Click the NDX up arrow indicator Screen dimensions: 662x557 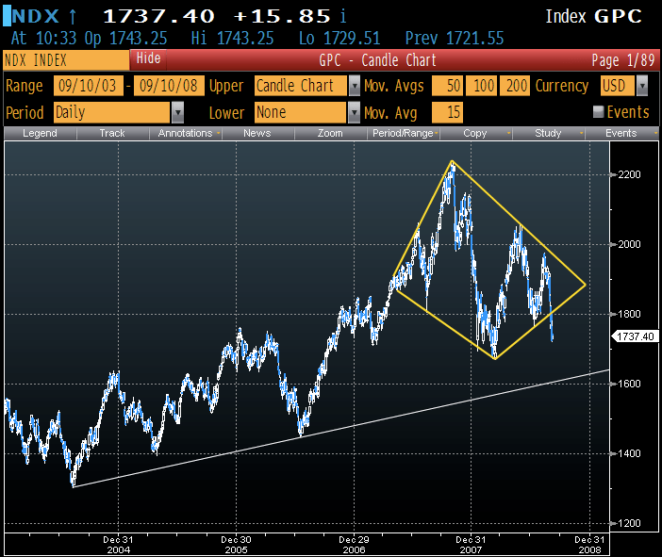[x=73, y=17]
